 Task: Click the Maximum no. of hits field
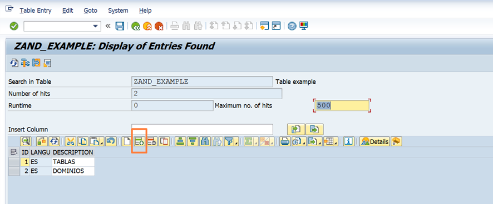[x=342, y=106]
